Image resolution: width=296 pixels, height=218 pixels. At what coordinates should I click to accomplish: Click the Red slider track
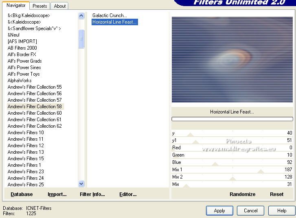click(232, 148)
